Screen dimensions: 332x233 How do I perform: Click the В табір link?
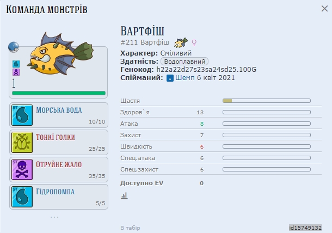coord(130,228)
